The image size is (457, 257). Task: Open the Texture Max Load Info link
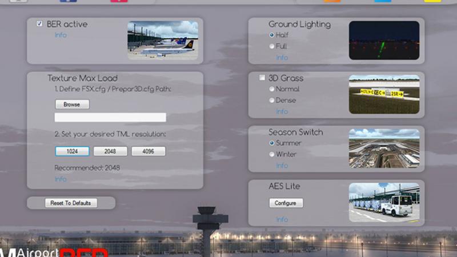click(61, 179)
